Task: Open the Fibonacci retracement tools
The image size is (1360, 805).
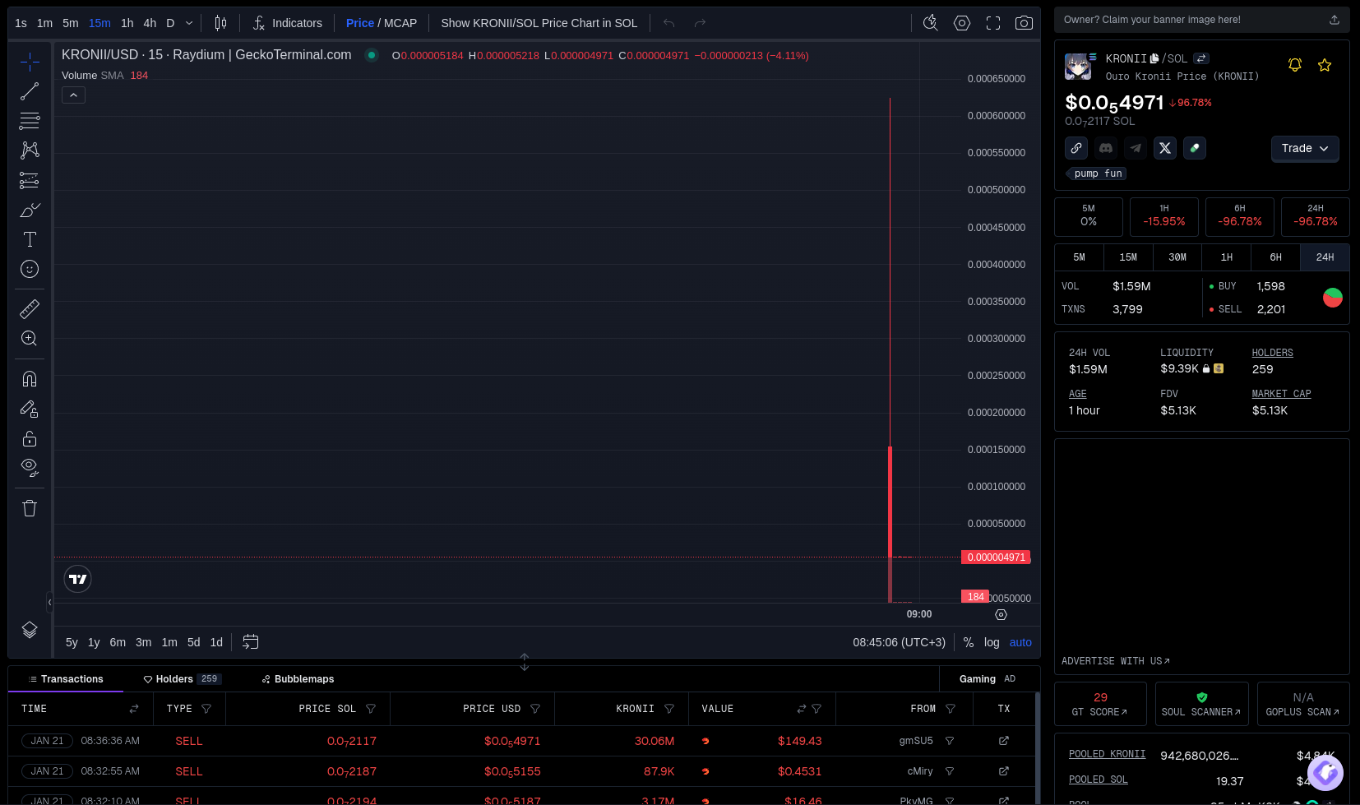Action: click(30, 121)
